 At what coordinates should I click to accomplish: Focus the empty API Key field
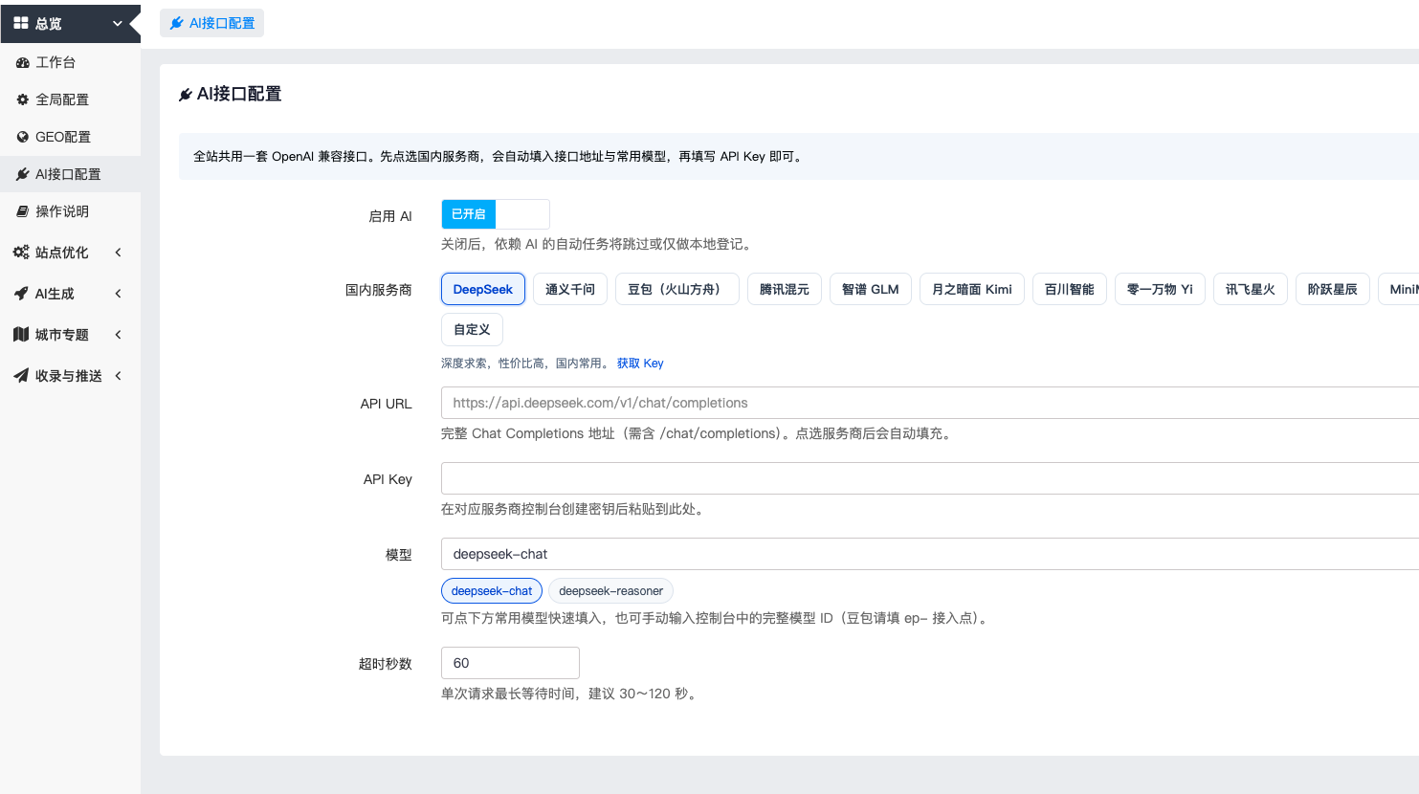point(930,478)
